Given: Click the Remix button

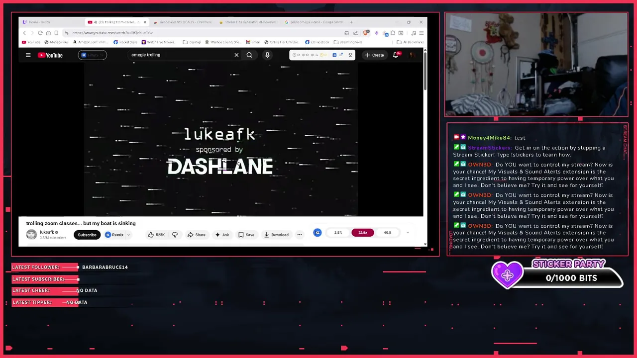Looking at the screenshot, I should [114, 235].
